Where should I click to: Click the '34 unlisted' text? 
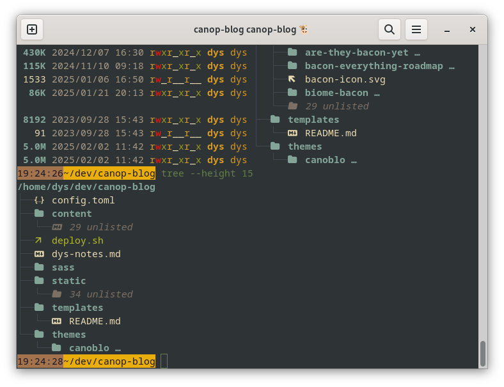tap(101, 294)
